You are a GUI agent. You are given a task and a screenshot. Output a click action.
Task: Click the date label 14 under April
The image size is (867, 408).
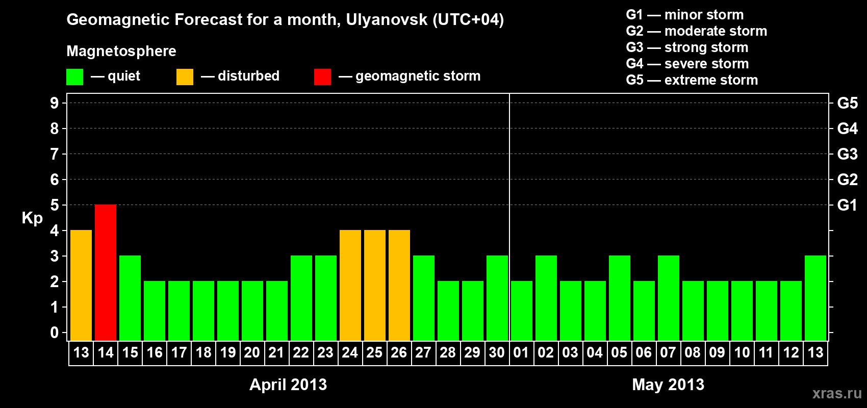coord(106,353)
